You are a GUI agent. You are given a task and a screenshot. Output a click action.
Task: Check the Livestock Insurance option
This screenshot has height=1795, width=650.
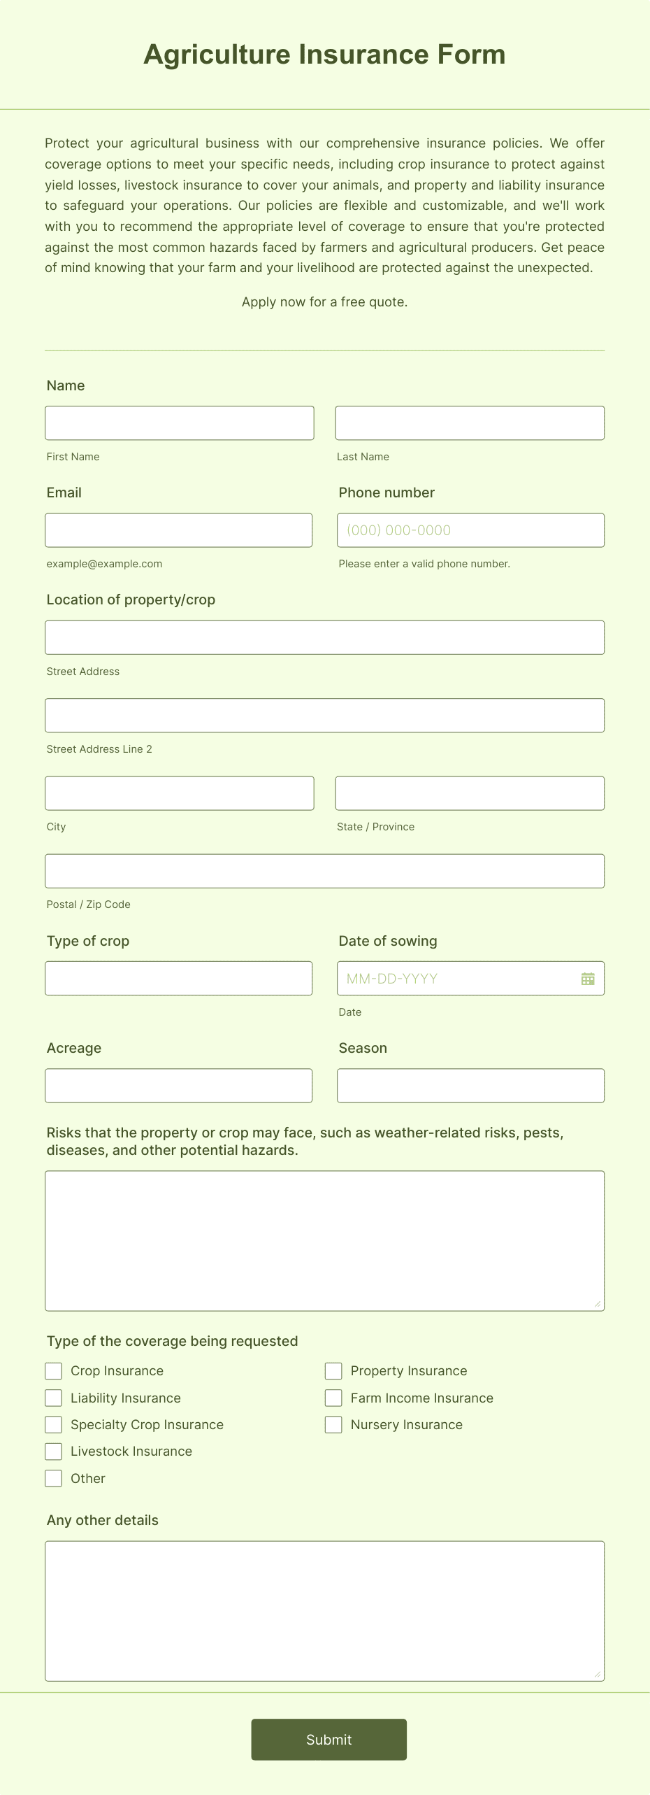pyautogui.click(x=53, y=1451)
